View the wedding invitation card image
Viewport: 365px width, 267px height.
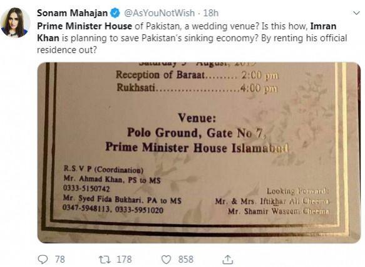[x=199, y=153]
